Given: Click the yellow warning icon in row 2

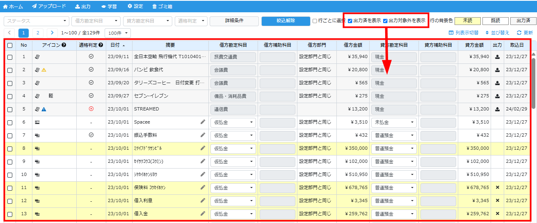Looking at the screenshot, I should click(x=44, y=70).
